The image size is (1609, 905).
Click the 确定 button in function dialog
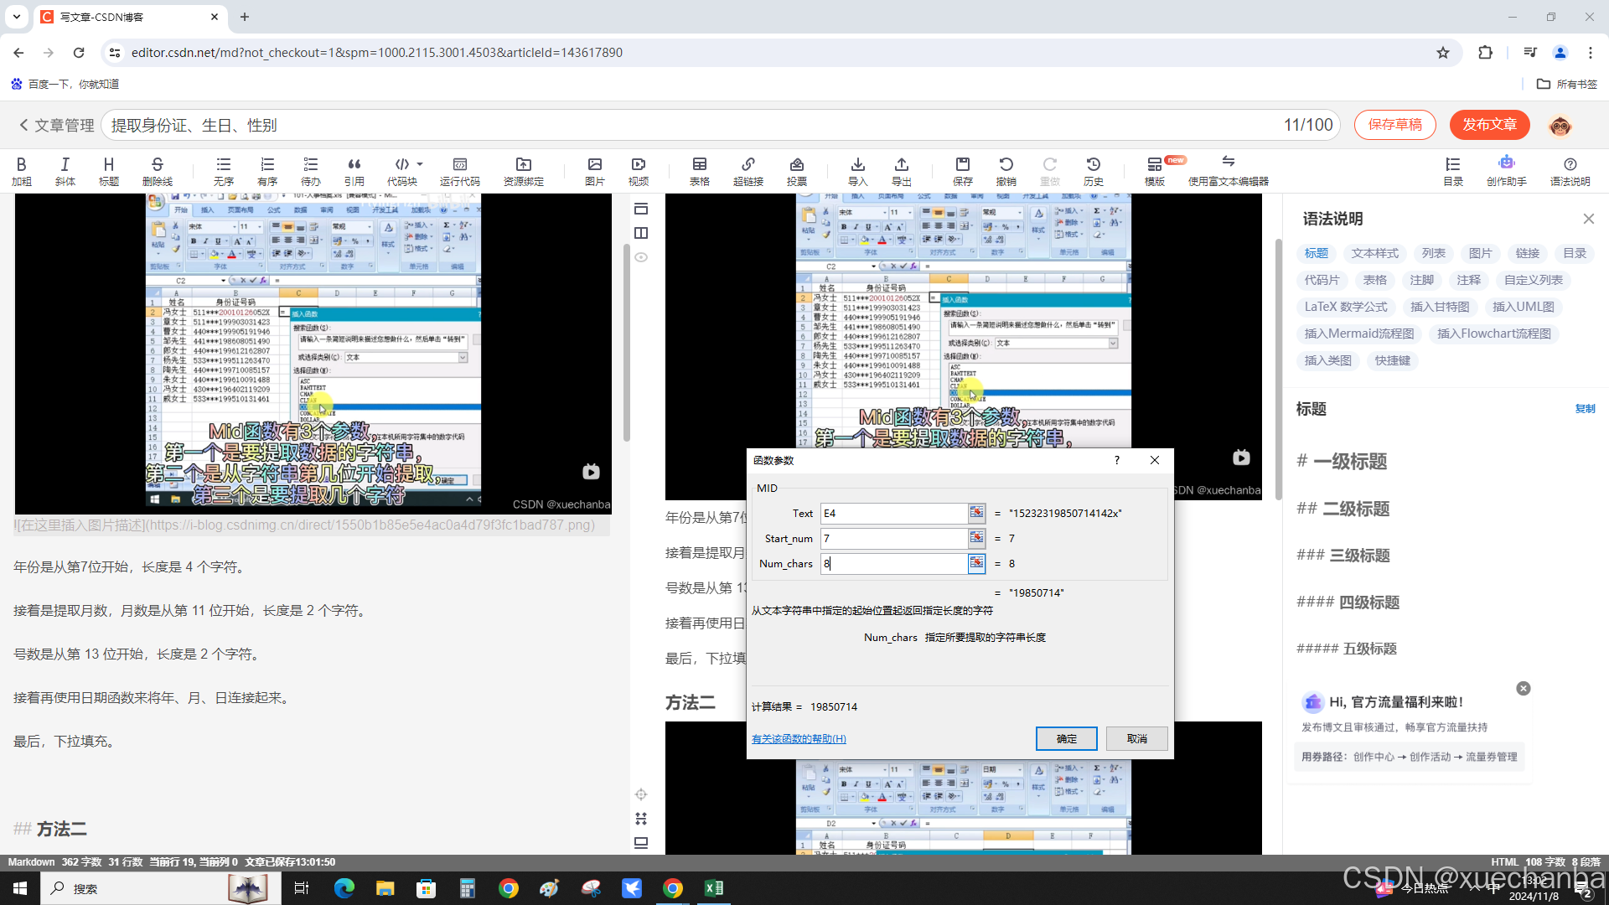click(x=1066, y=738)
